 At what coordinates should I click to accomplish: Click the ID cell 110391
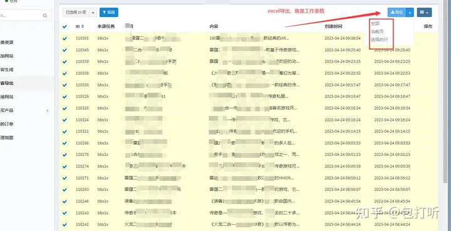(82, 38)
